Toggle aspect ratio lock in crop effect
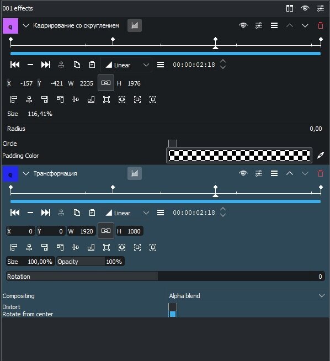Screen dimensions: 330x361 (106, 83)
